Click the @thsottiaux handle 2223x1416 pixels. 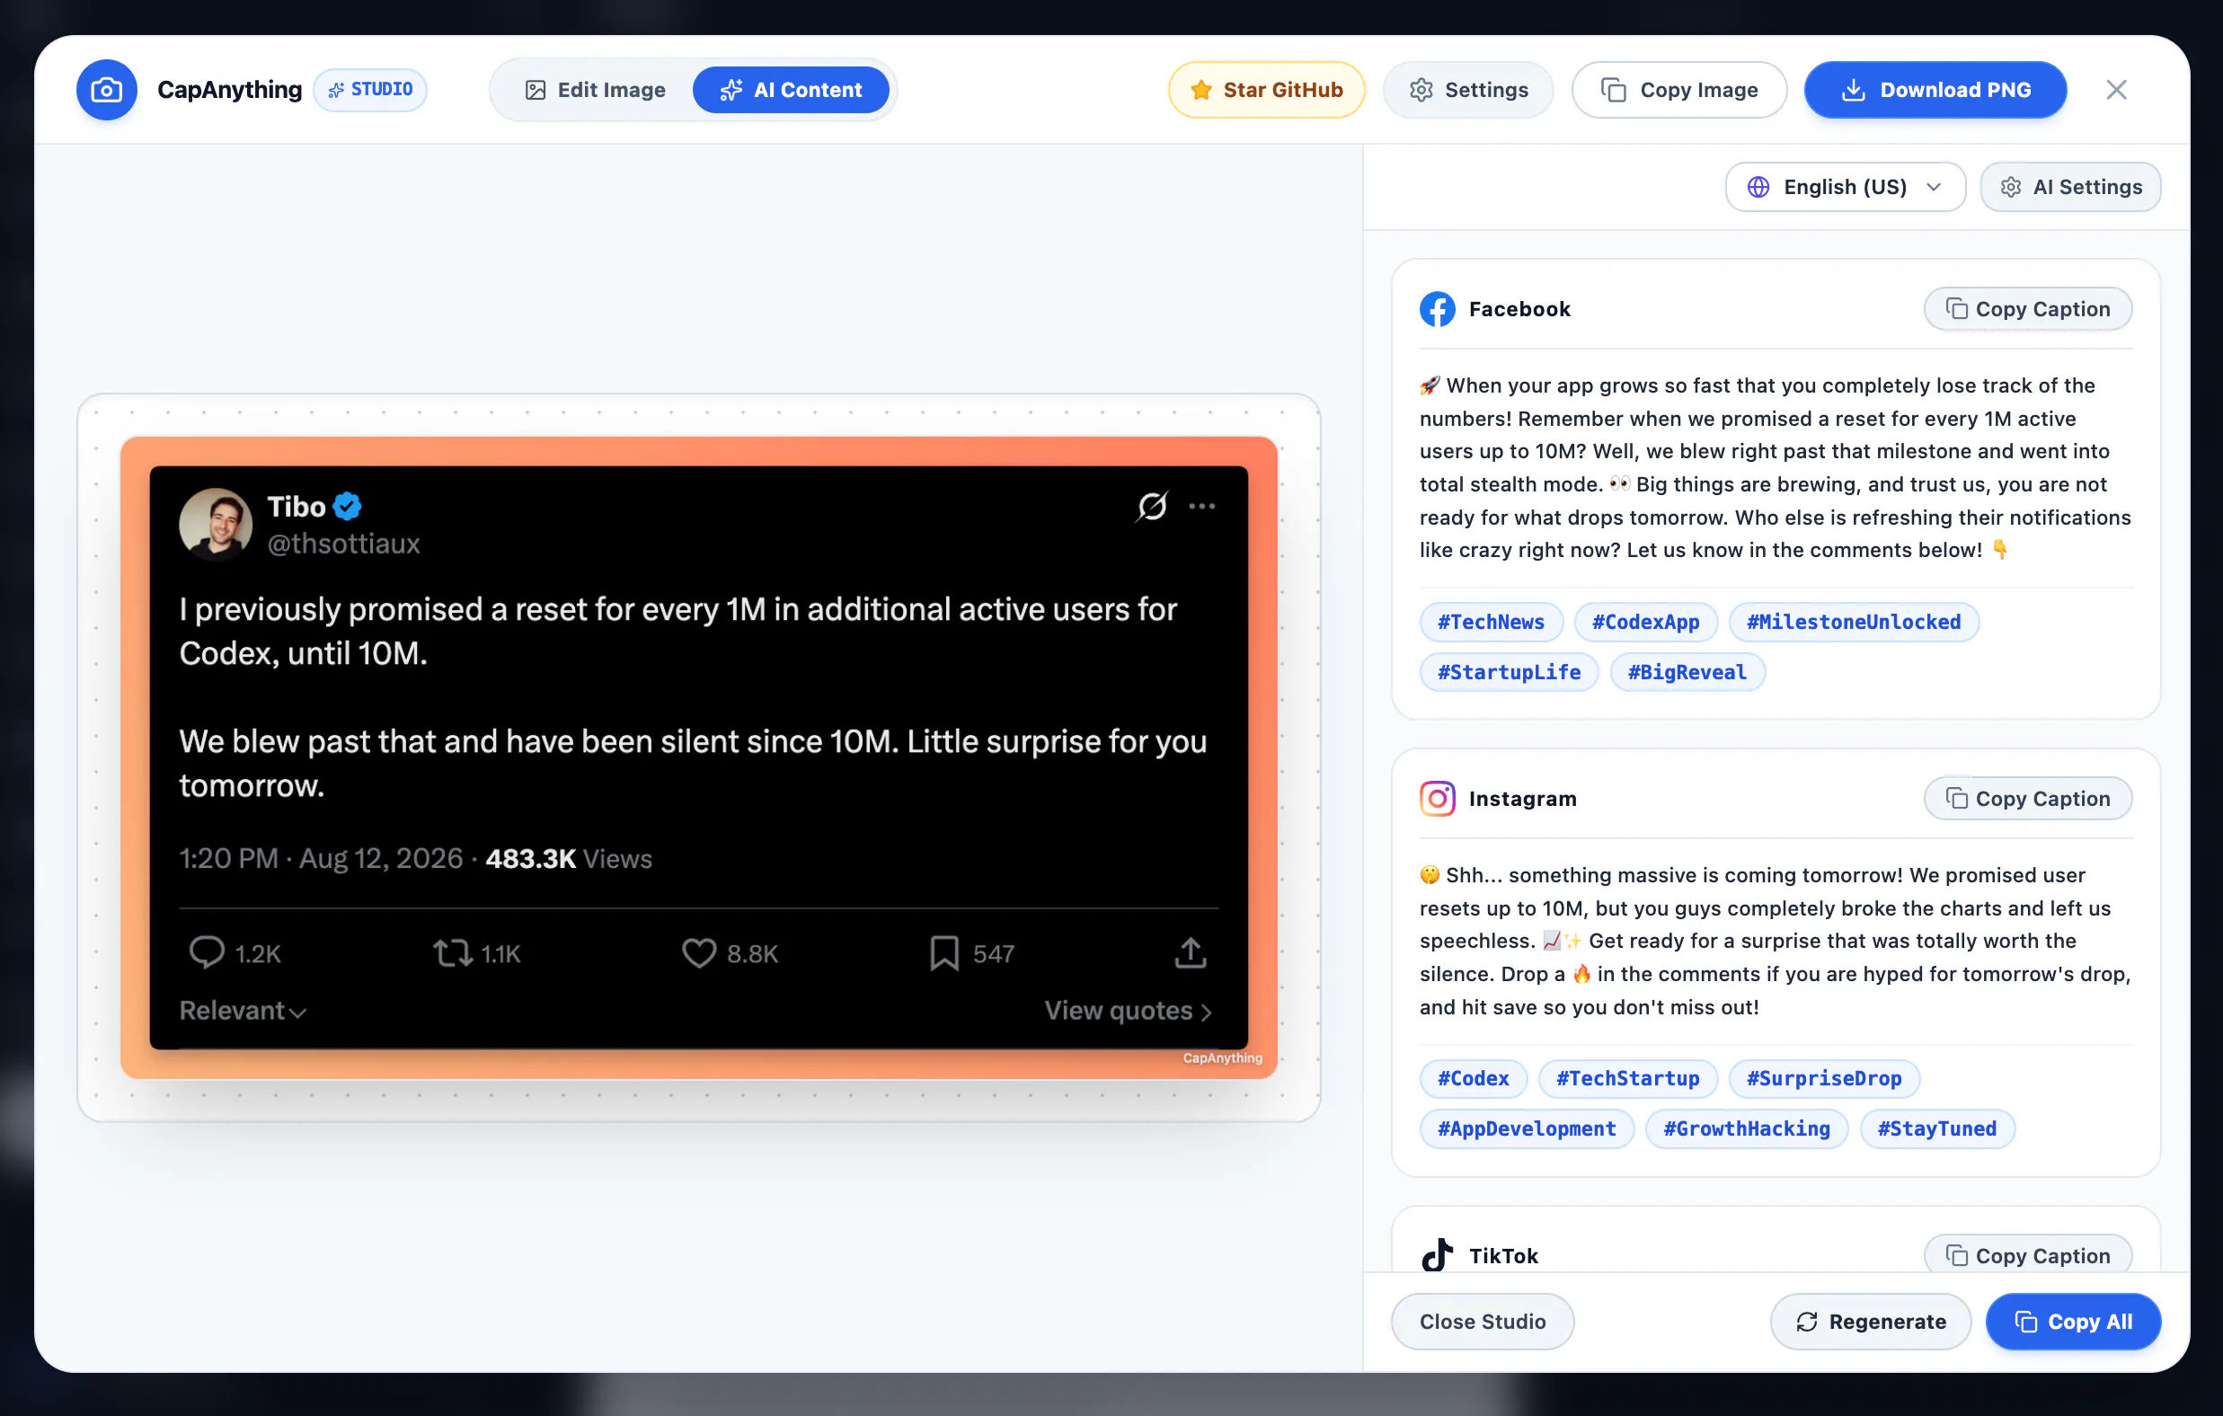[x=343, y=544]
